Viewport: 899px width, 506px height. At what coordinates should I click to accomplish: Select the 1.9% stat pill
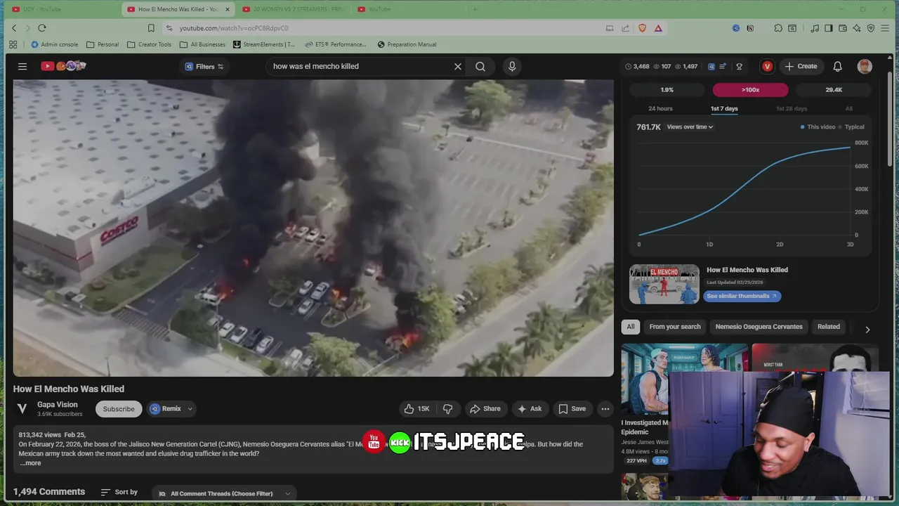coord(667,90)
